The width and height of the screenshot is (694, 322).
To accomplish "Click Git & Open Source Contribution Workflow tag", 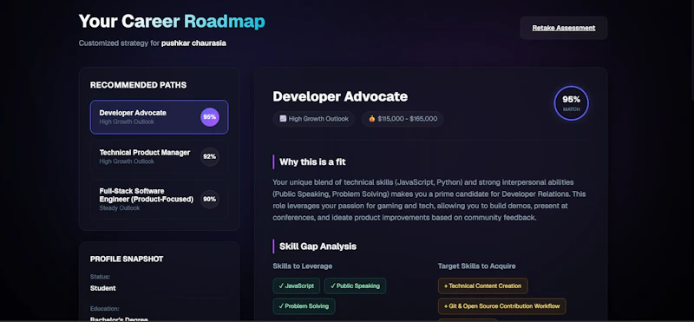I will point(502,306).
